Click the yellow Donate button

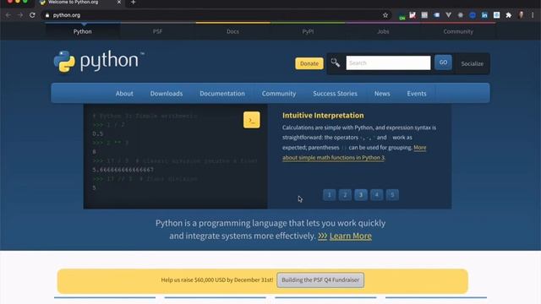(309, 63)
